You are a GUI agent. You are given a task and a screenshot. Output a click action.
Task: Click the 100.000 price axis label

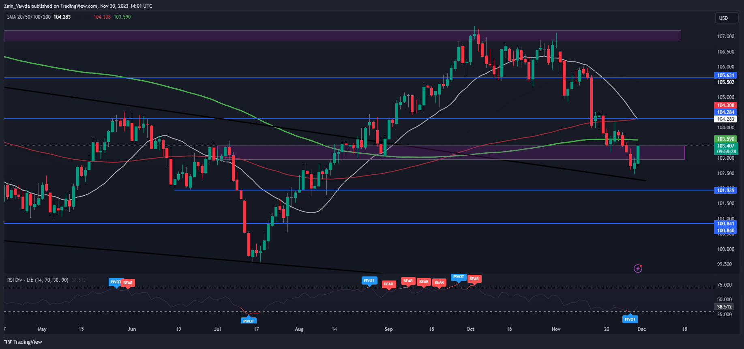click(725, 249)
